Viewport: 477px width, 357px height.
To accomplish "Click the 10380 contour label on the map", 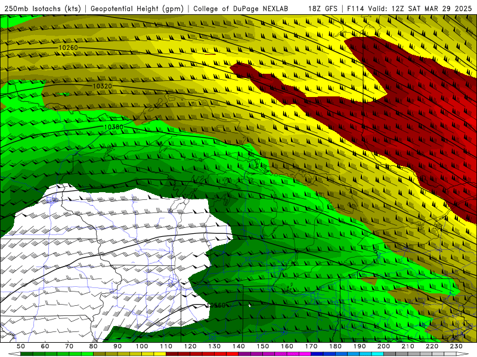I will pos(113,127).
